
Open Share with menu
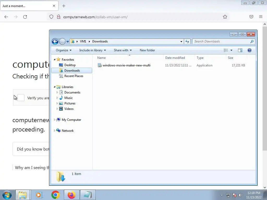(x=123, y=50)
